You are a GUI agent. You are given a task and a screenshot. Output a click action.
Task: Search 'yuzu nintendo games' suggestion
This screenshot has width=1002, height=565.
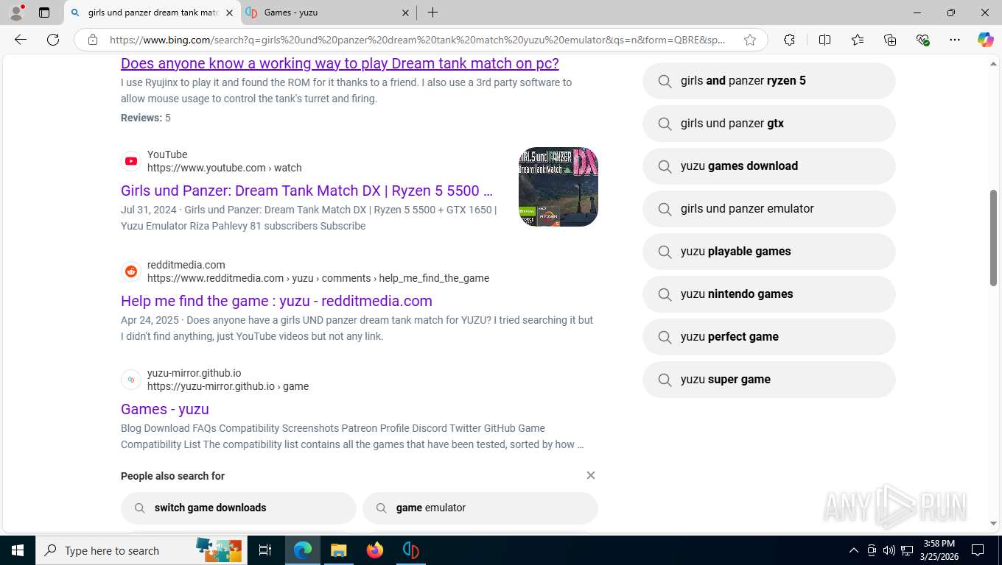click(769, 294)
